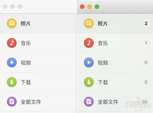The image size is (153, 113).
Task: Click the count 0 beside 下载
Action: (146, 82)
